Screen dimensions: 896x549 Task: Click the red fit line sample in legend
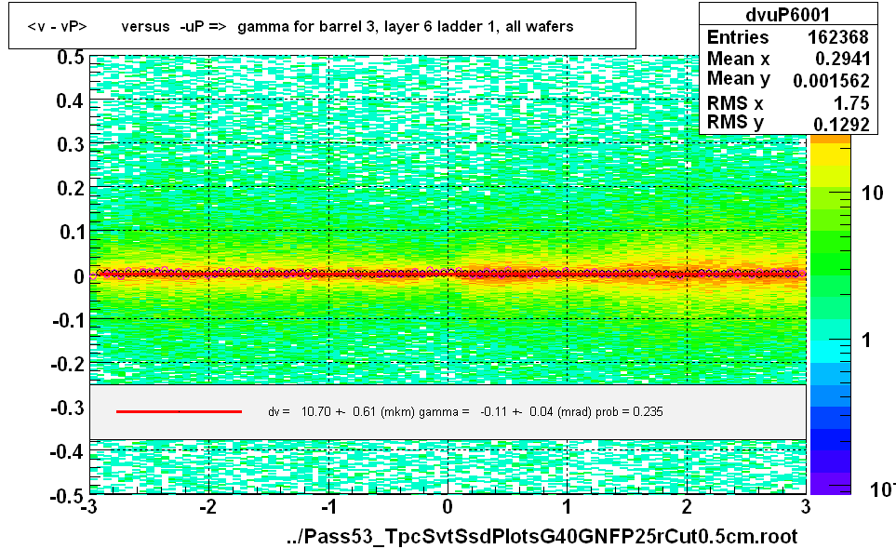click(179, 411)
